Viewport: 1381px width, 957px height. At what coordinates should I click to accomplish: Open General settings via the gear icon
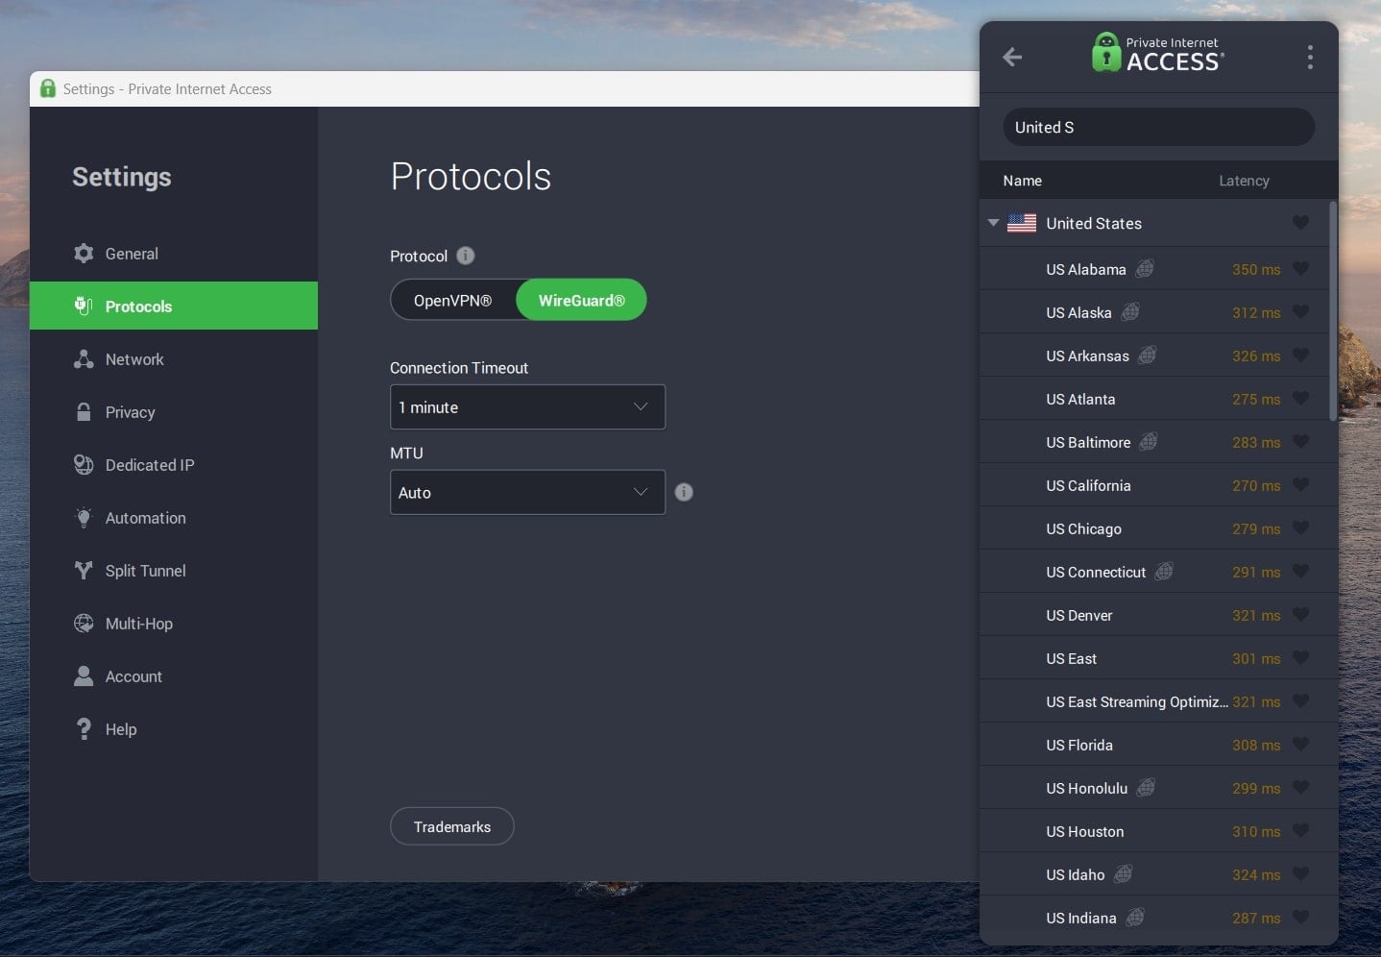point(85,253)
